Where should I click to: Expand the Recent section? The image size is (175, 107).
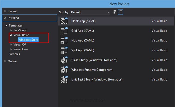[x=5, y=11]
